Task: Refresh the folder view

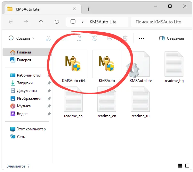Action: pos(57,22)
